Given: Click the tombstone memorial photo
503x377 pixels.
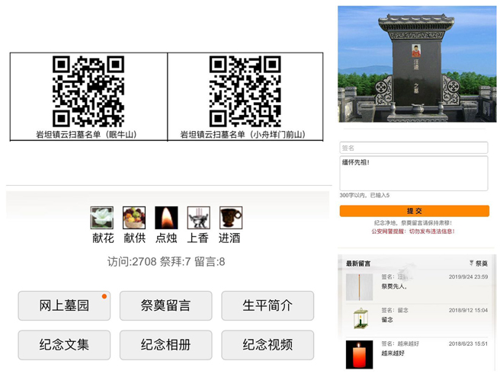Looking at the screenshot, I should pos(417,64).
